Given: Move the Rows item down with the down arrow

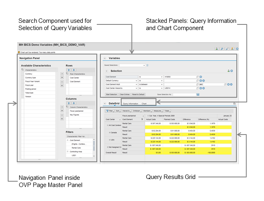Looking at the screenshot, I should 74,70.
